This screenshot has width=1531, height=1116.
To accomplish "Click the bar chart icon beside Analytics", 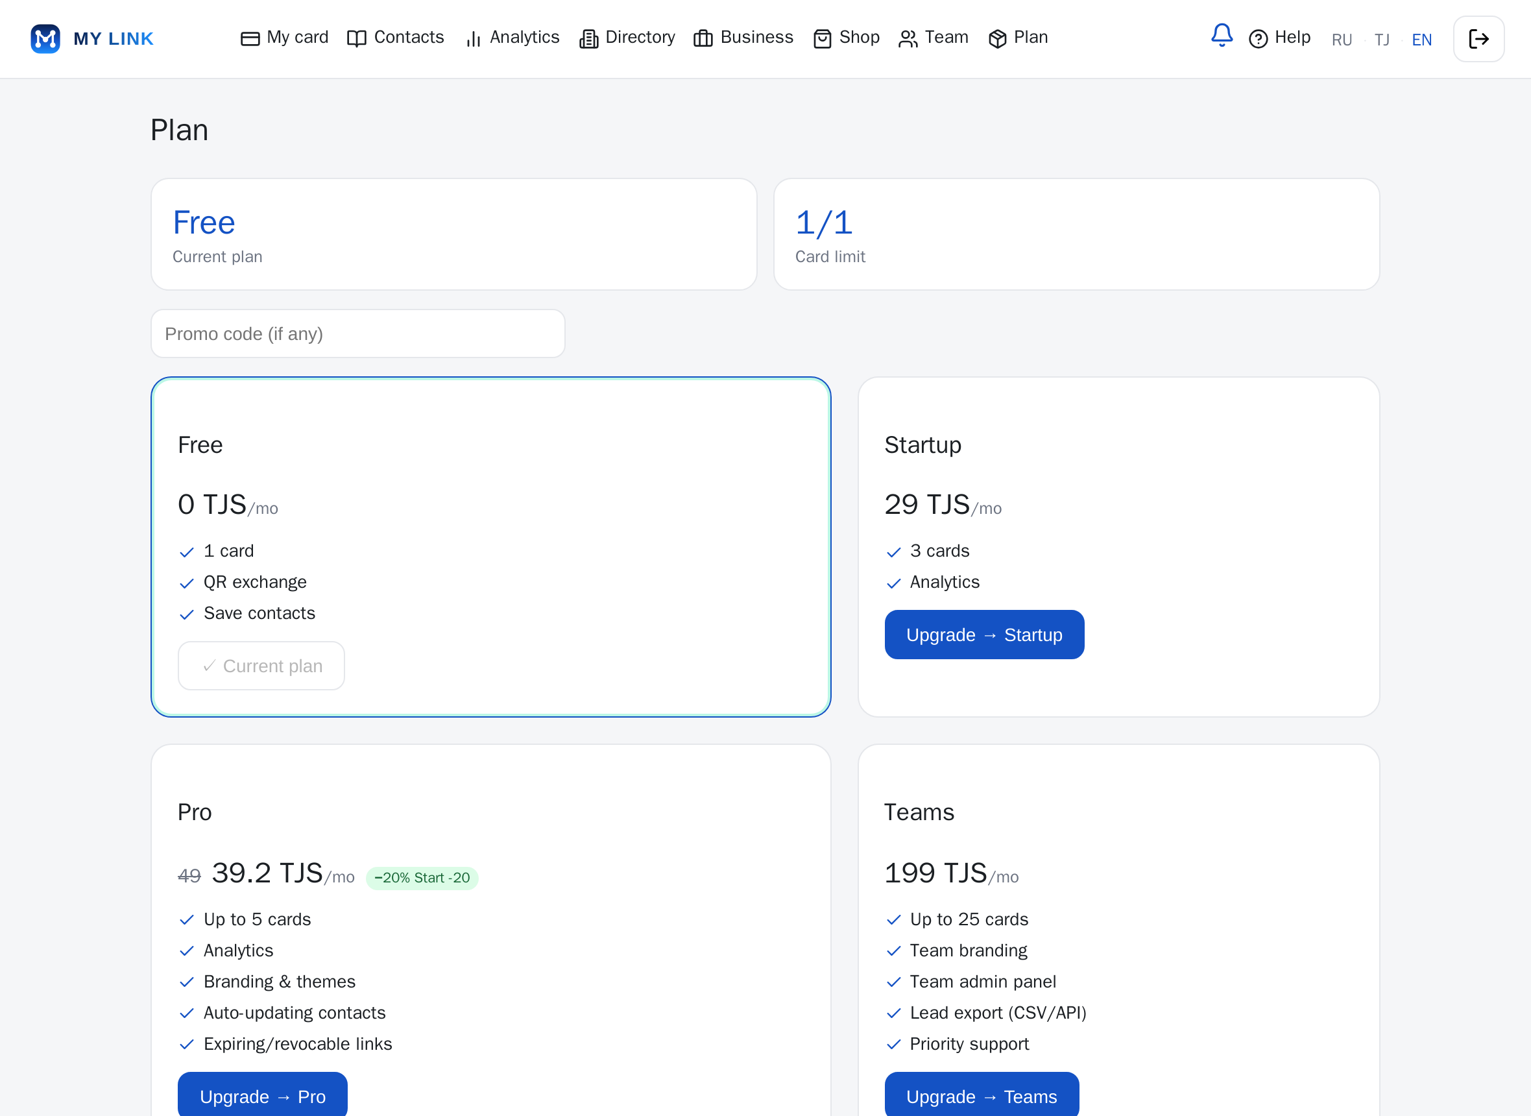I will [x=474, y=39].
